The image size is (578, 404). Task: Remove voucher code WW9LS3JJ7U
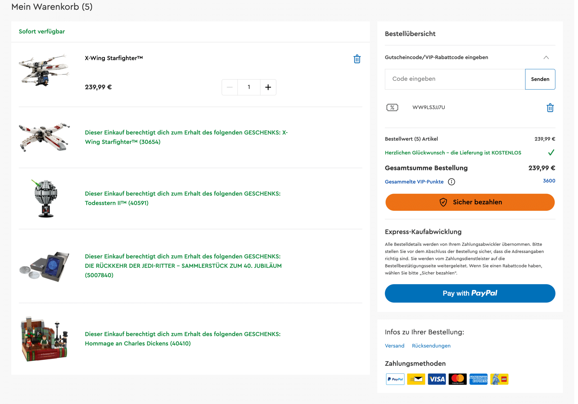coord(550,108)
